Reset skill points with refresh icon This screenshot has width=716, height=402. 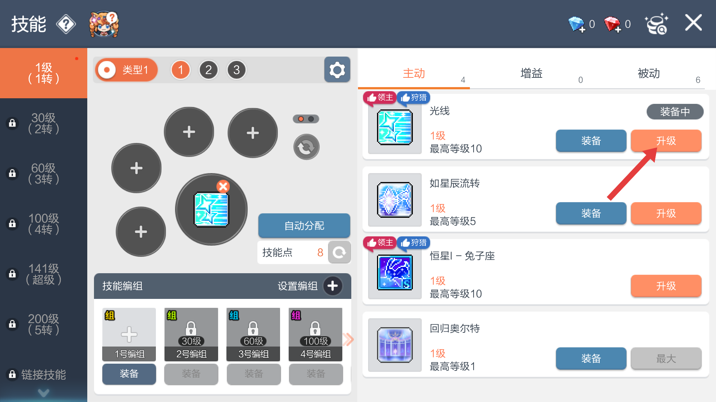coord(339,252)
